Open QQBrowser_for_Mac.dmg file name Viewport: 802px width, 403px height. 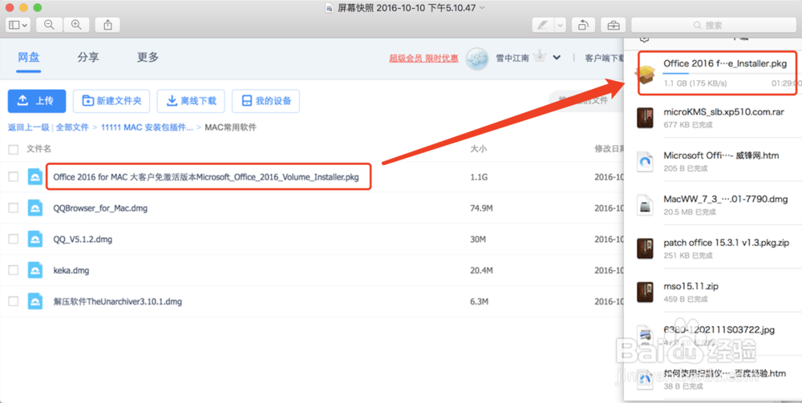(100, 208)
